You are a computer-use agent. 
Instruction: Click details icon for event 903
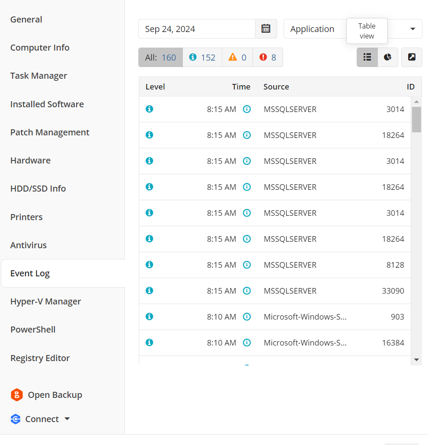(x=247, y=317)
